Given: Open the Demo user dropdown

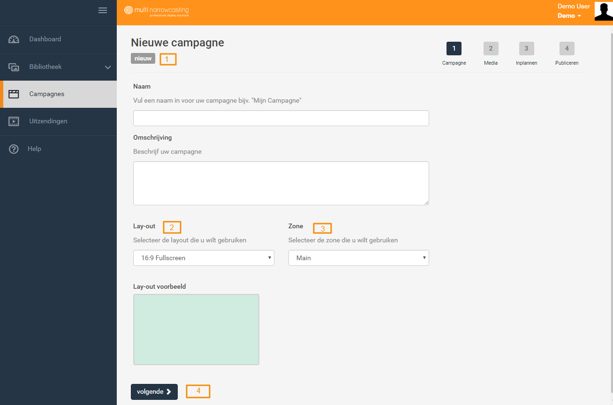Looking at the screenshot, I should pyautogui.click(x=569, y=15).
